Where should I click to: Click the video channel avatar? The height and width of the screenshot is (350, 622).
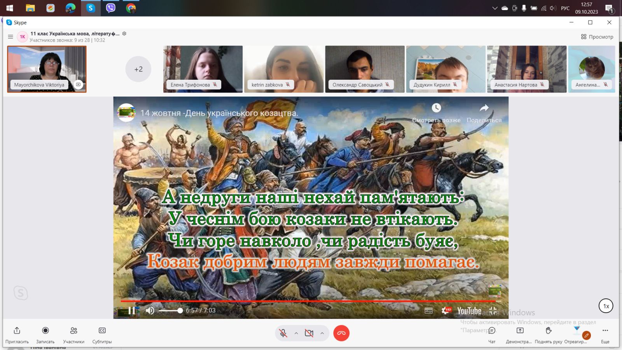[126, 113]
